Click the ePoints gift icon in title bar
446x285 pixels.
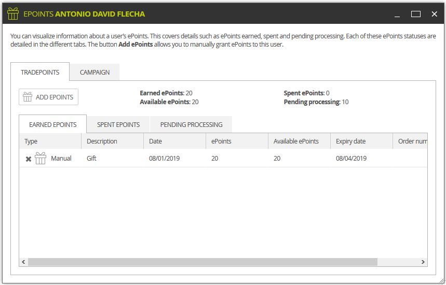(x=13, y=13)
